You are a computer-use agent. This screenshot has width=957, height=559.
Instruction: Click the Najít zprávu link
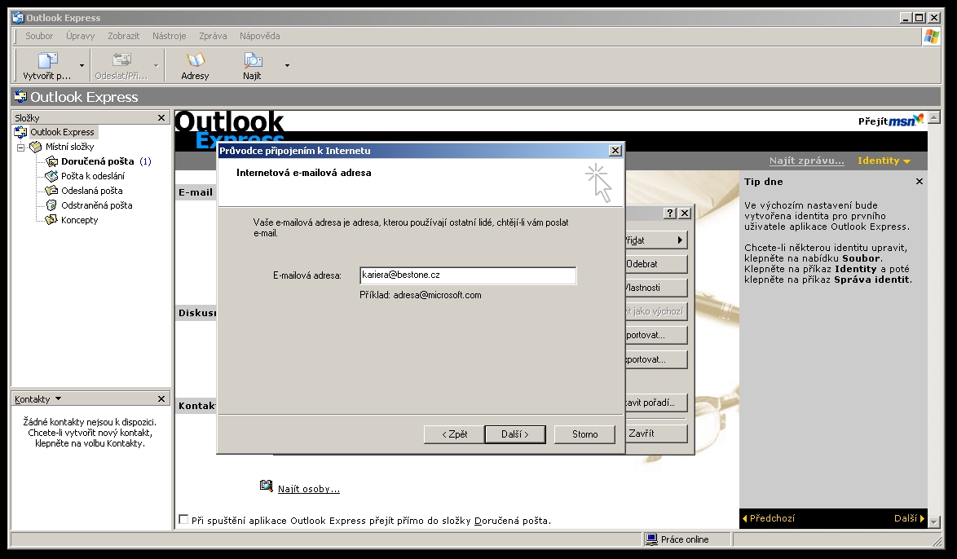(806, 161)
